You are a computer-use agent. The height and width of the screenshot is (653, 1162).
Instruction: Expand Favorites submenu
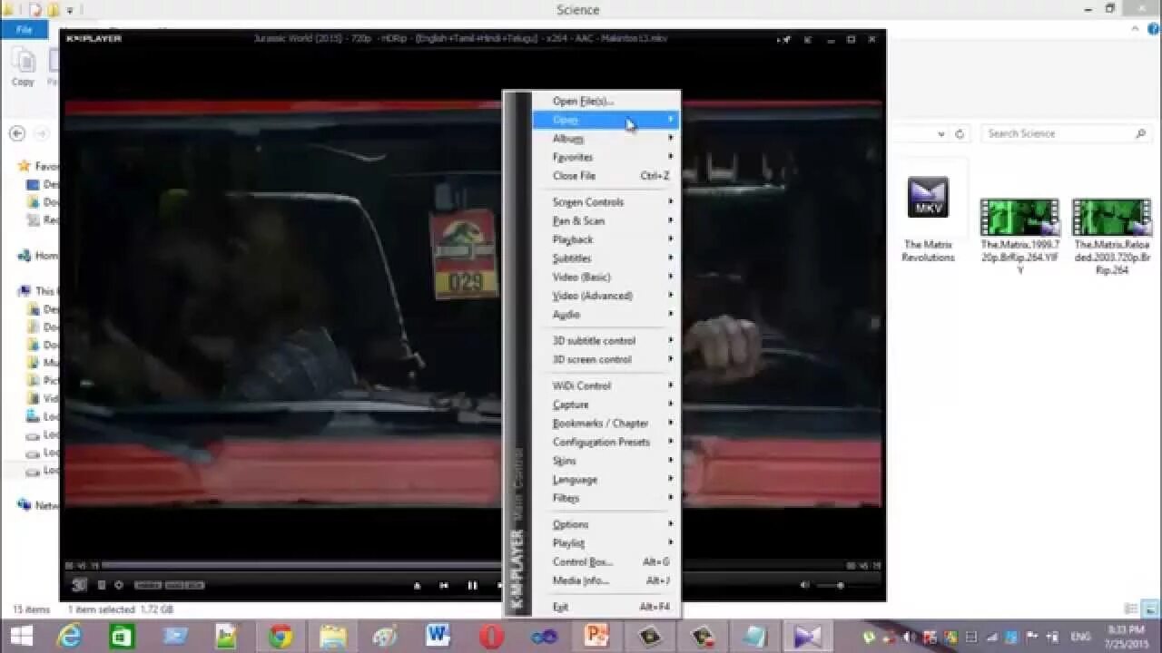click(x=606, y=157)
